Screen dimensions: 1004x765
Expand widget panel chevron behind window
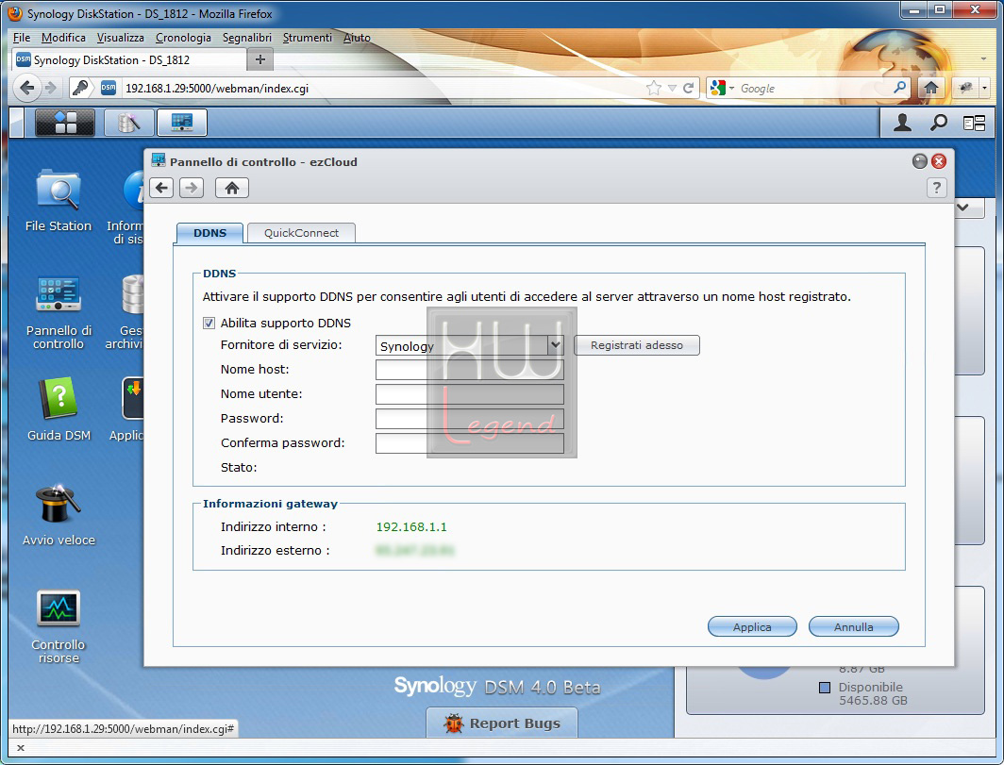[x=962, y=208]
